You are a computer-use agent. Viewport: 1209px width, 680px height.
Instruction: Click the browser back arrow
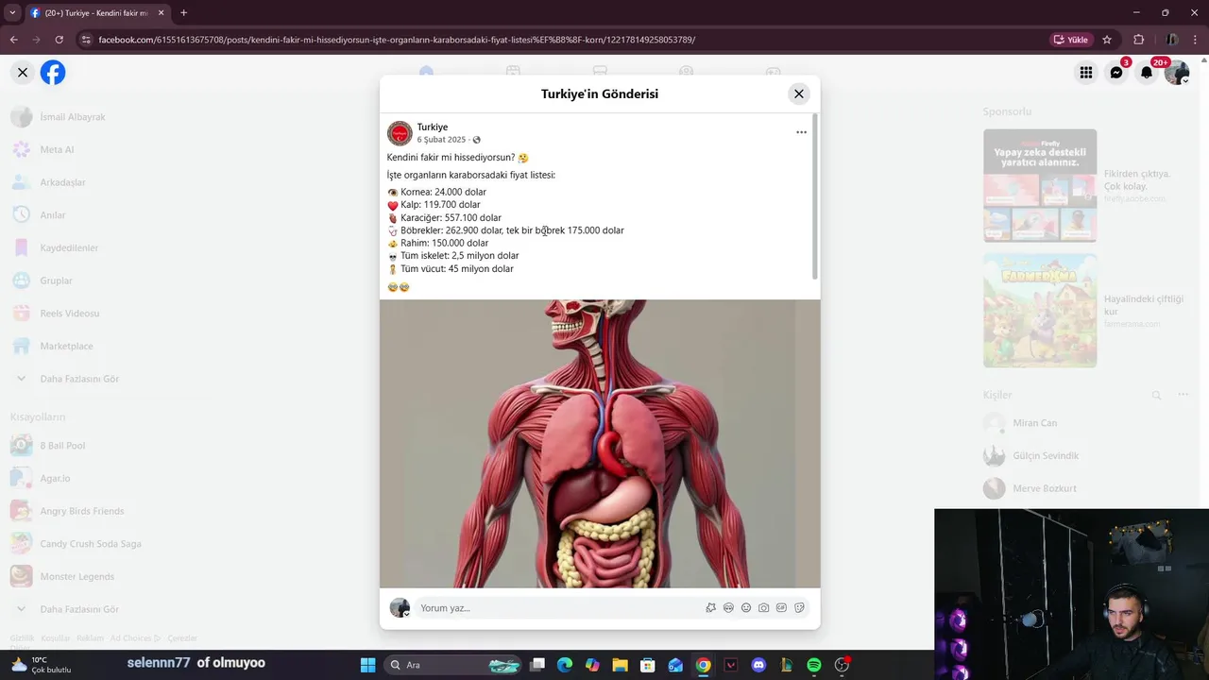point(13,40)
